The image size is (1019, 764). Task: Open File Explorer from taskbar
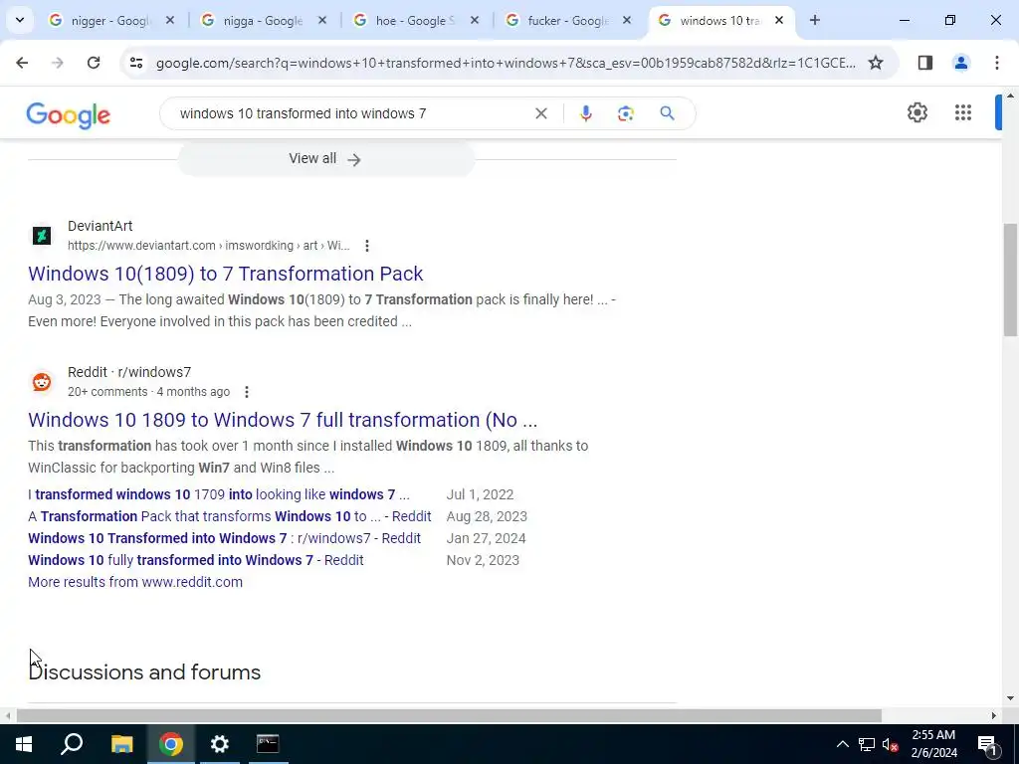(x=121, y=744)
